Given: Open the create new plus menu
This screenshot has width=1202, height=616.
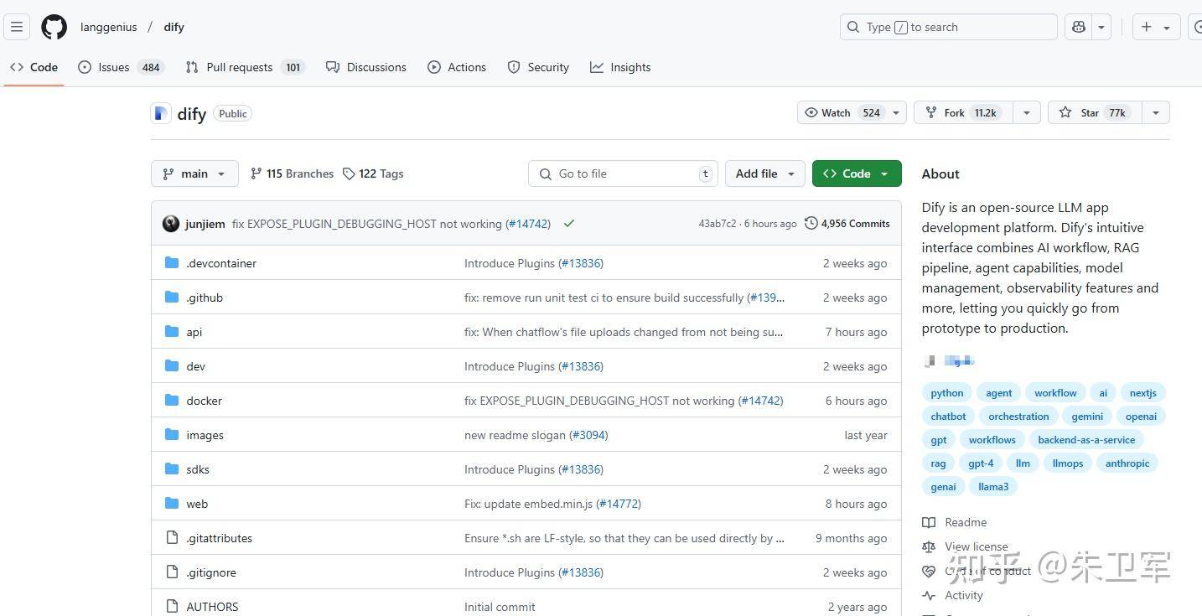Looking at the screenshot, I should [x=1156, y=27].
